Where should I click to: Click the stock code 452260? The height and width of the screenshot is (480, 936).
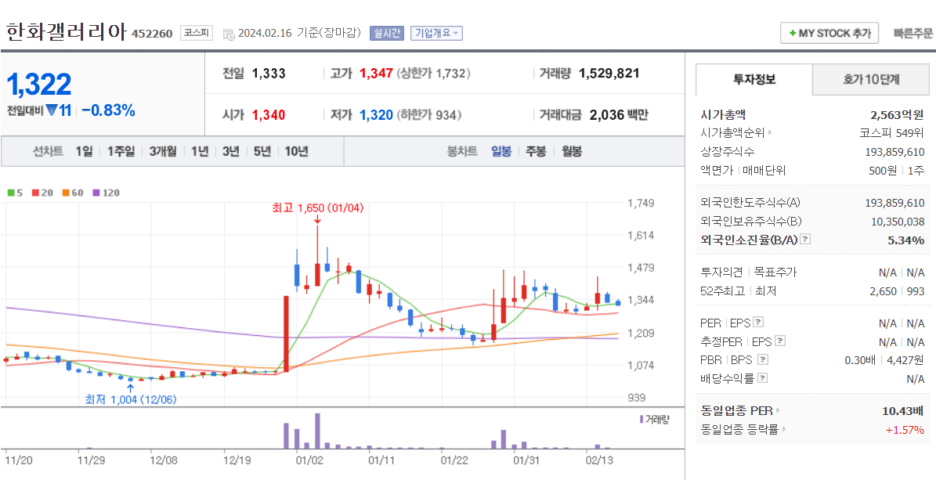[152, 34]
